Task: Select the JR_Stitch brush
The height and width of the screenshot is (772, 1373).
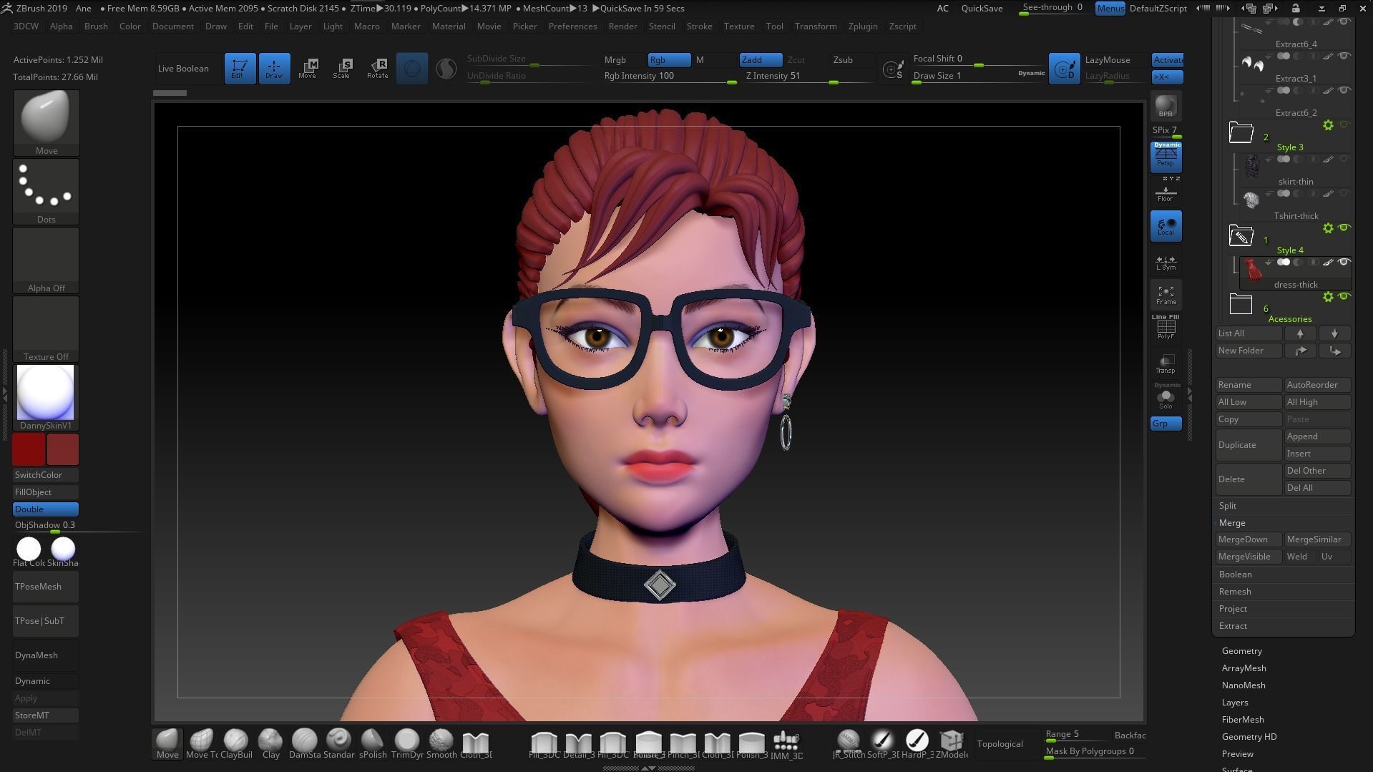Action: pyautogui.click(x=849, y=744)
